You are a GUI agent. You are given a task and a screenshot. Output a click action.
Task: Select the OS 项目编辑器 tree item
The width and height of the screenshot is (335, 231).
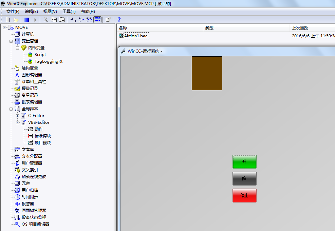[35, 224]
